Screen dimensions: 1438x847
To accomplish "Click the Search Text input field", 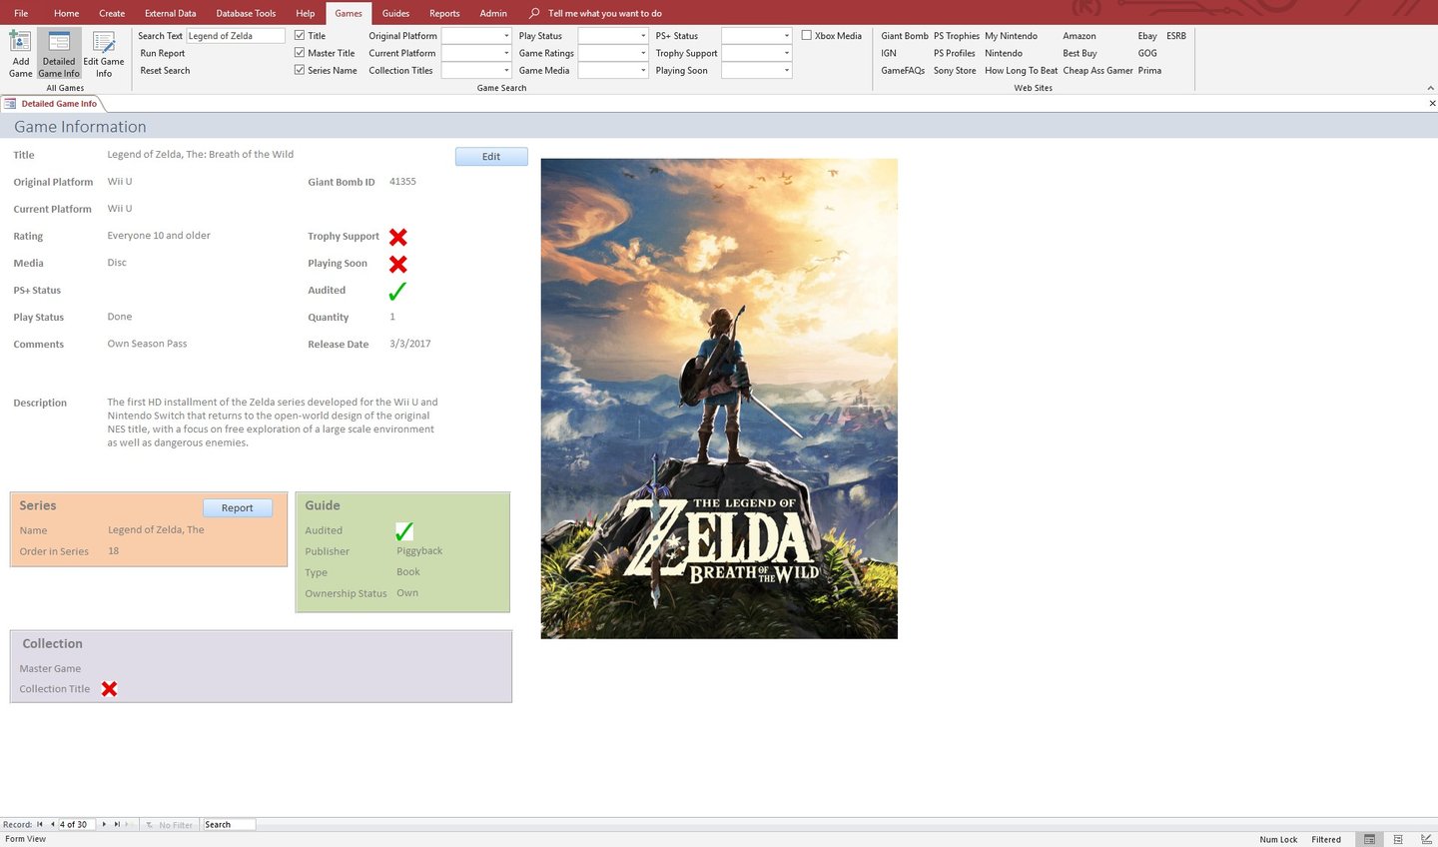I will point(236,36).
